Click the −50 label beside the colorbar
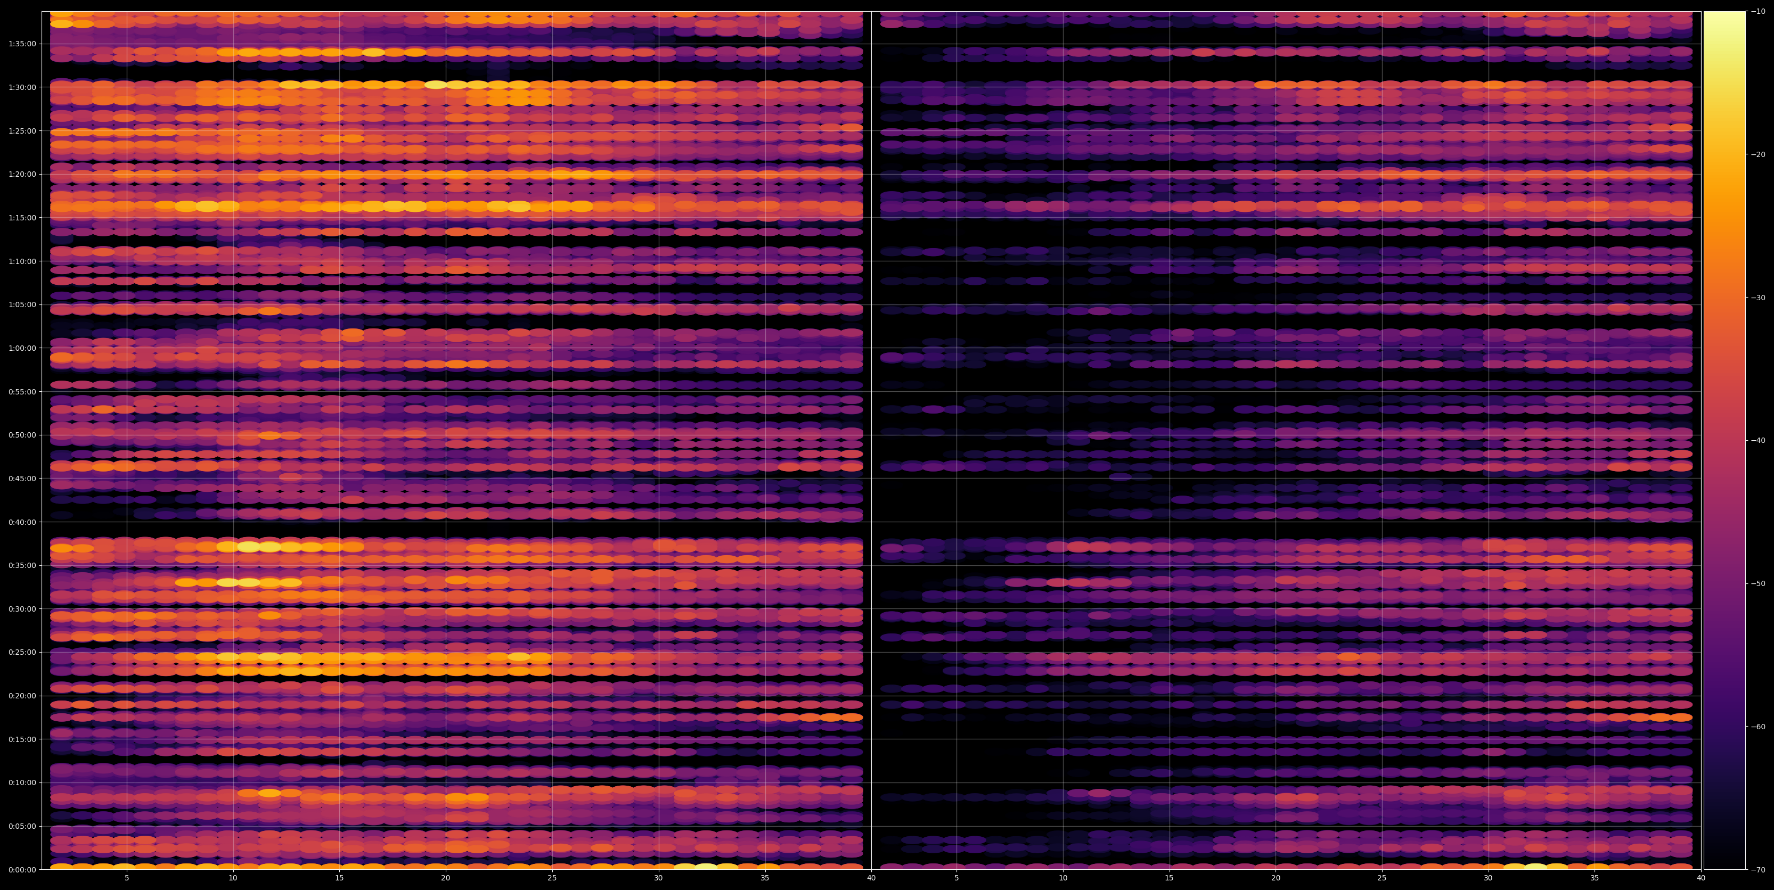This screenshot has height=890, width=1774. pos(1757,584)
